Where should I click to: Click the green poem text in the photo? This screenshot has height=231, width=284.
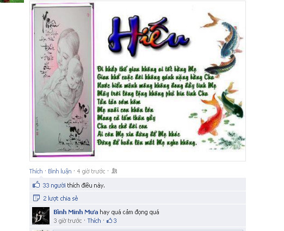click(x=156, y=105)
